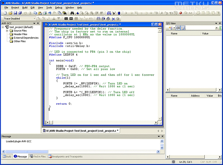Click the binoculars Find icon
The image size is (223, 165).
coord(72,13)
